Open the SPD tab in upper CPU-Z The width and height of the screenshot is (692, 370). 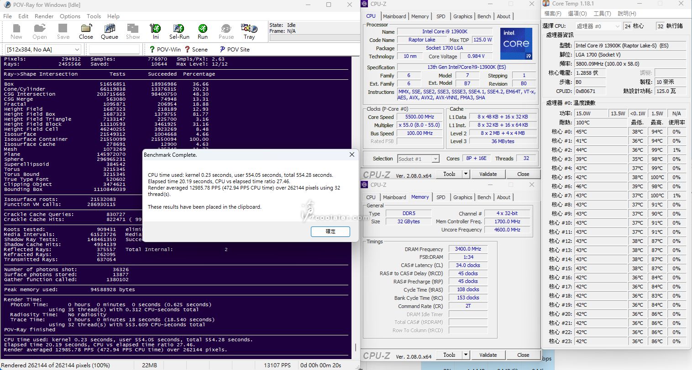point(441,16)
